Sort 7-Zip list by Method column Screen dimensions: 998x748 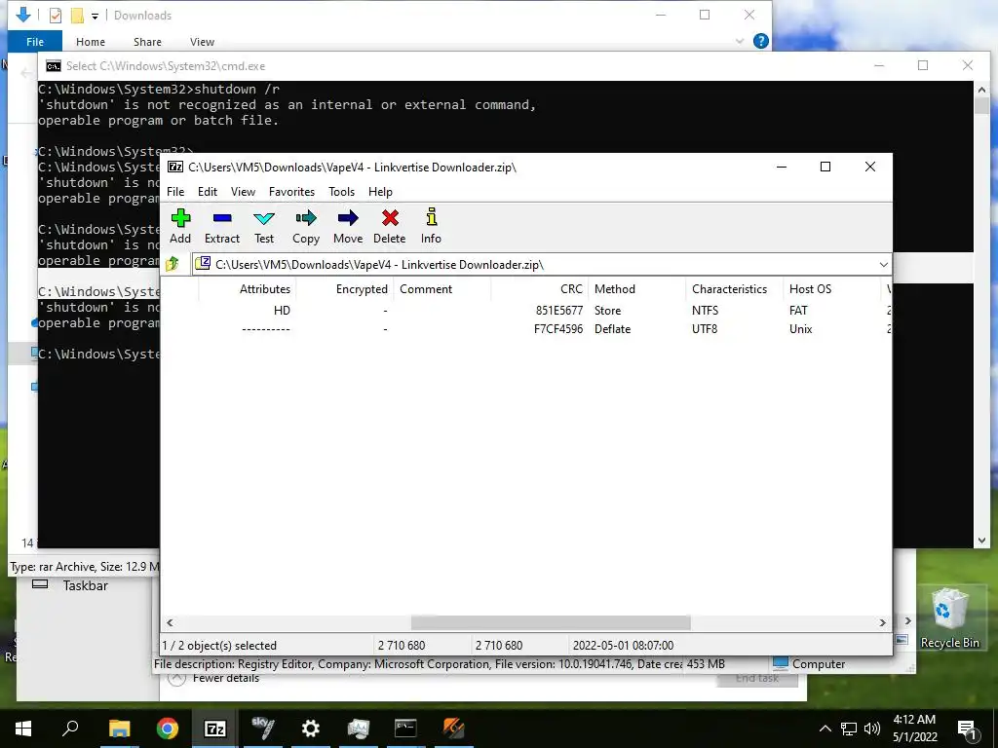637,288
